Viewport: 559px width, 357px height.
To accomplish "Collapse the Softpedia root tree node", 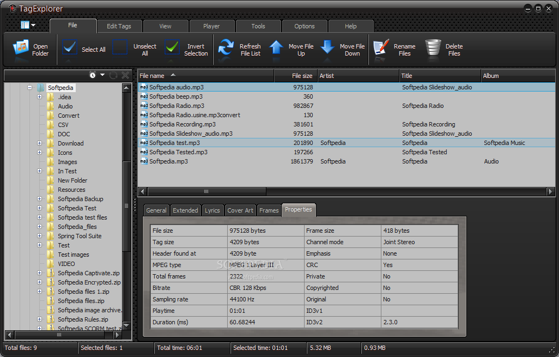I will 29,87.
